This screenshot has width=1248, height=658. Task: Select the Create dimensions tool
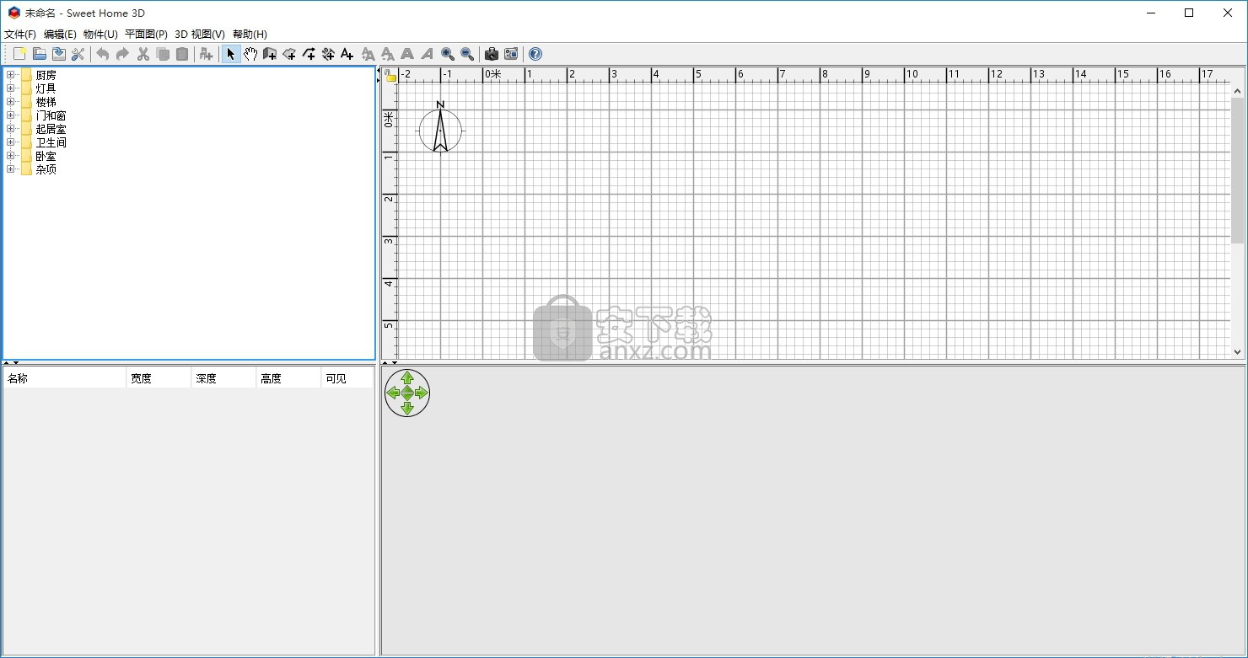click(328, 54)
